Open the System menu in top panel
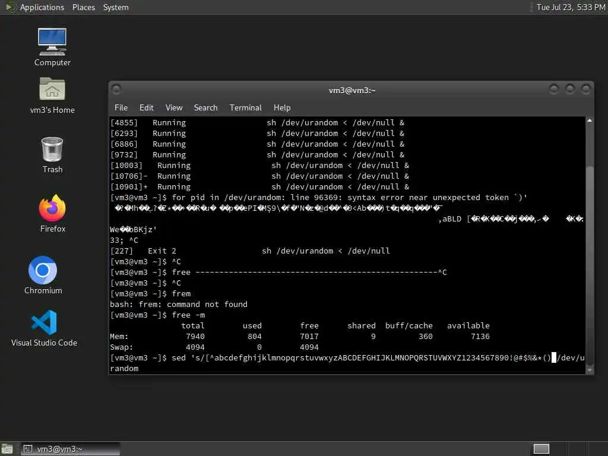Screen dimensions: 608x456 tap(116, 7)
